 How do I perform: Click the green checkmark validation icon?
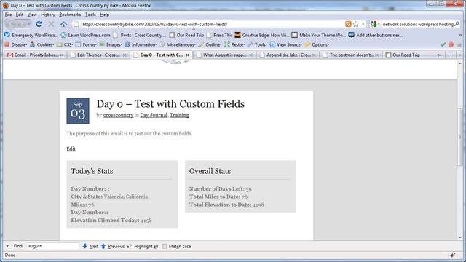(x=443, y=44)
